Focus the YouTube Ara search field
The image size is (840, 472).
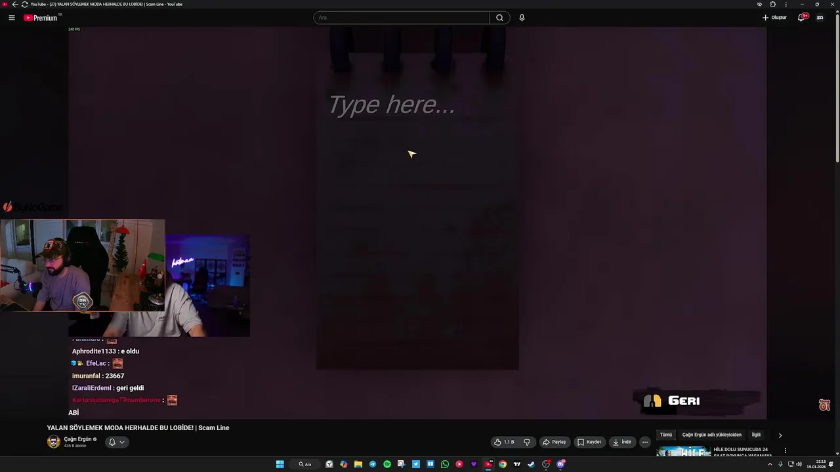[x=401, y=18]
